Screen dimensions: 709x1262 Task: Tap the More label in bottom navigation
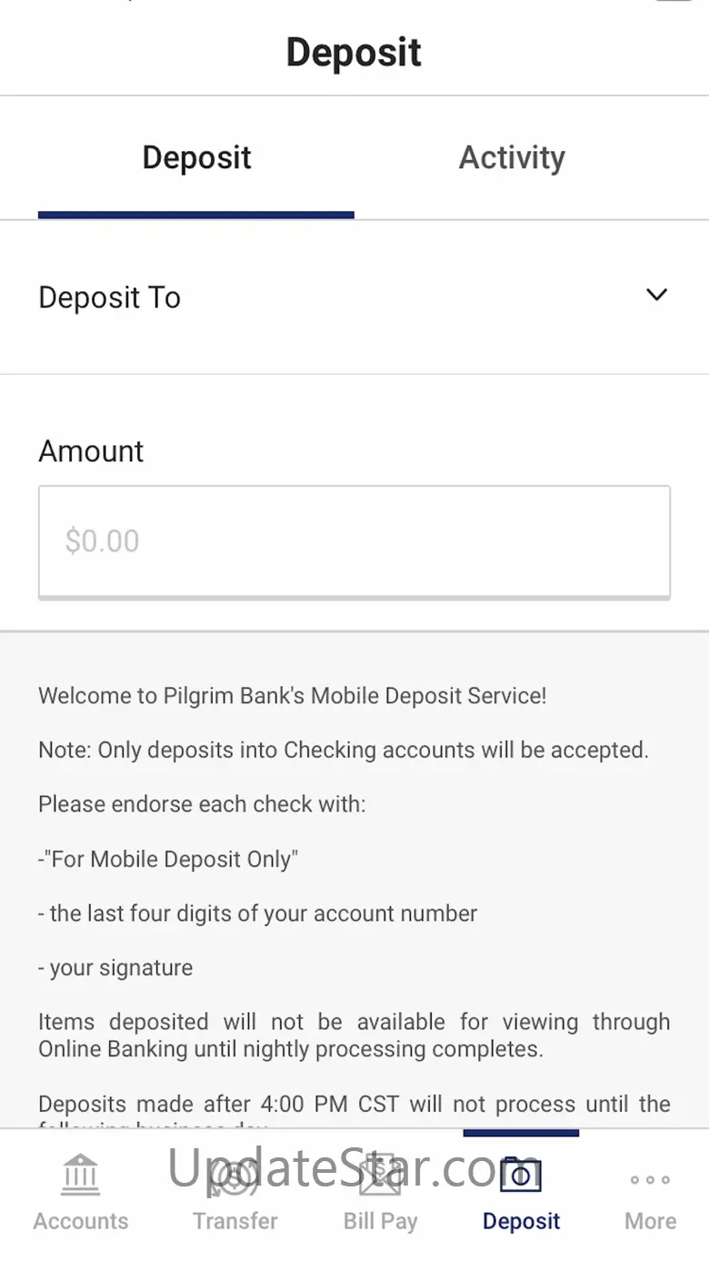click(x=650, y=1221)
